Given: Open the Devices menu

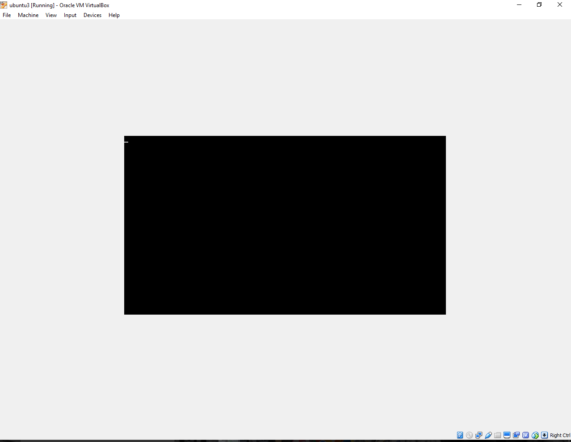Looking at the screenshot, I should [x=92, y=15].
